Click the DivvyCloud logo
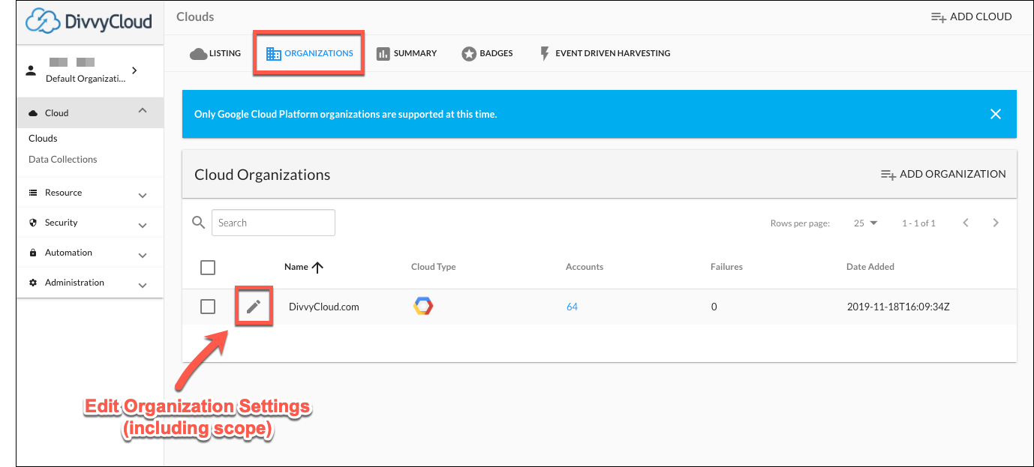This screenshot has height=467, width=1034. (x=89, y=21)
